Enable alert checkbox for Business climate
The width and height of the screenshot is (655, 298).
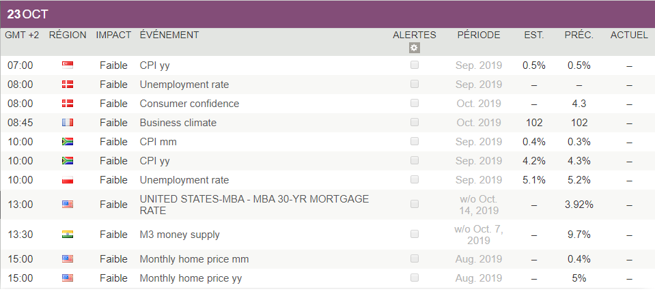click(414, 123)
